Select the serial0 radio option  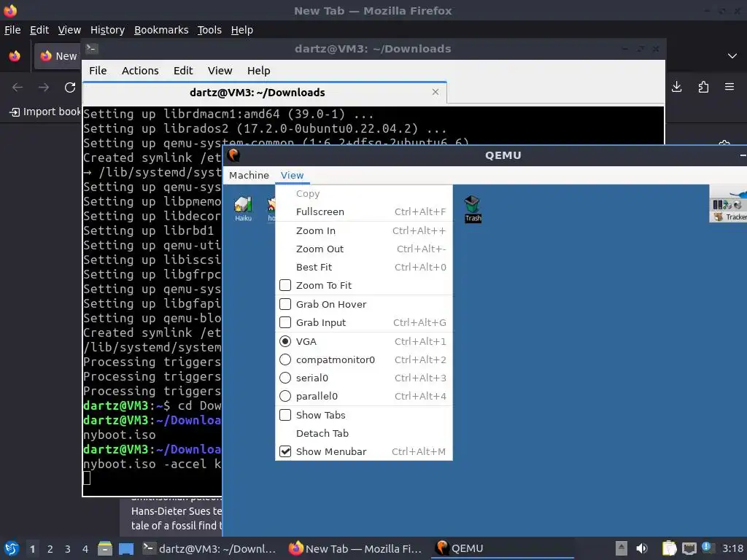(x=285, y=378)
